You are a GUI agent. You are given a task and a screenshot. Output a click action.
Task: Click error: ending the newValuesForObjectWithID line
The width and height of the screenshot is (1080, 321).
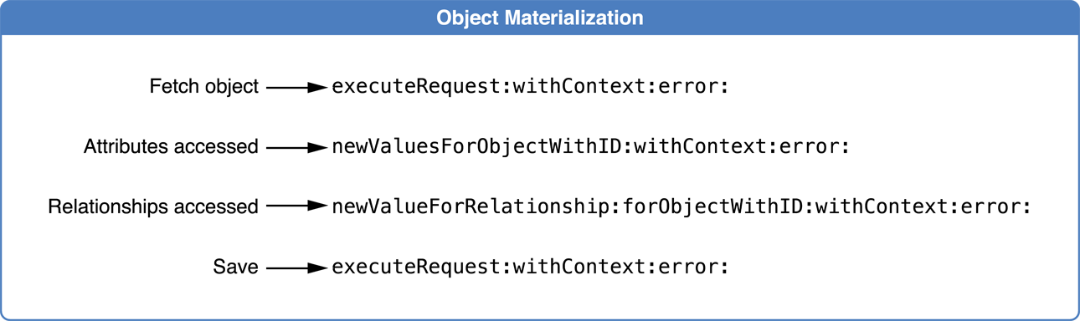click(x=815, y=147)
